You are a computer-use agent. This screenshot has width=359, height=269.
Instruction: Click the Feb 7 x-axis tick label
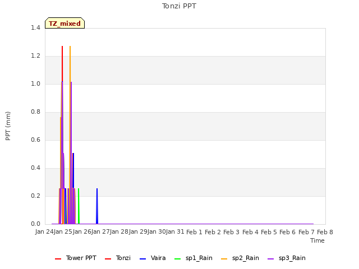click(x=306, y=232)
